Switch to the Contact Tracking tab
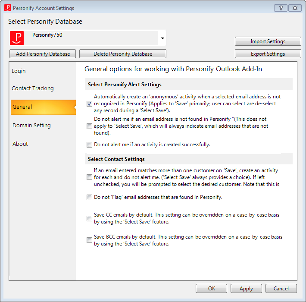 pos(33,88)
